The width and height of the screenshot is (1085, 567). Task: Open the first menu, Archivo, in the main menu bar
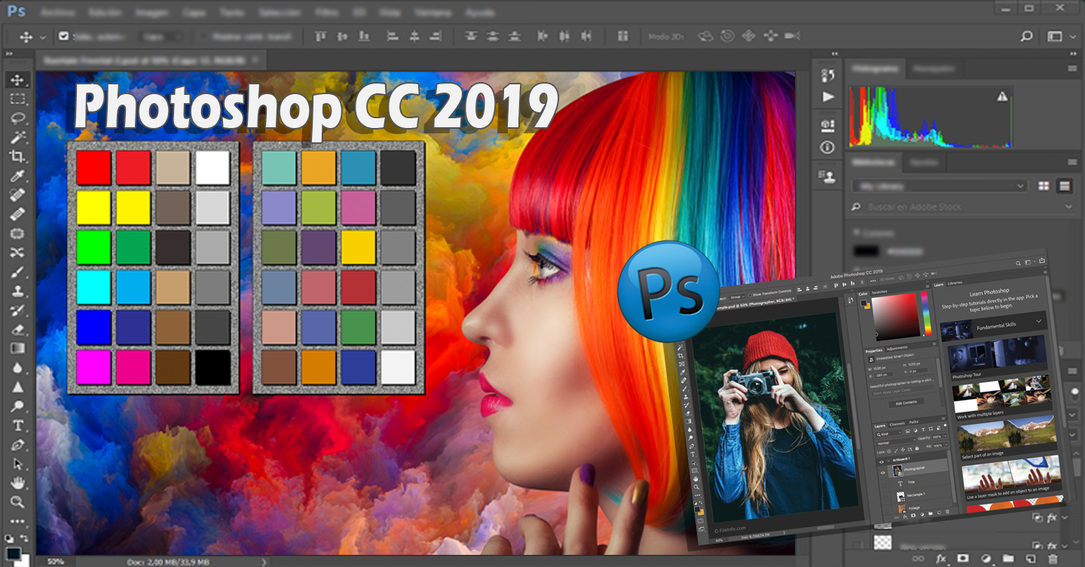pos(57,13)
